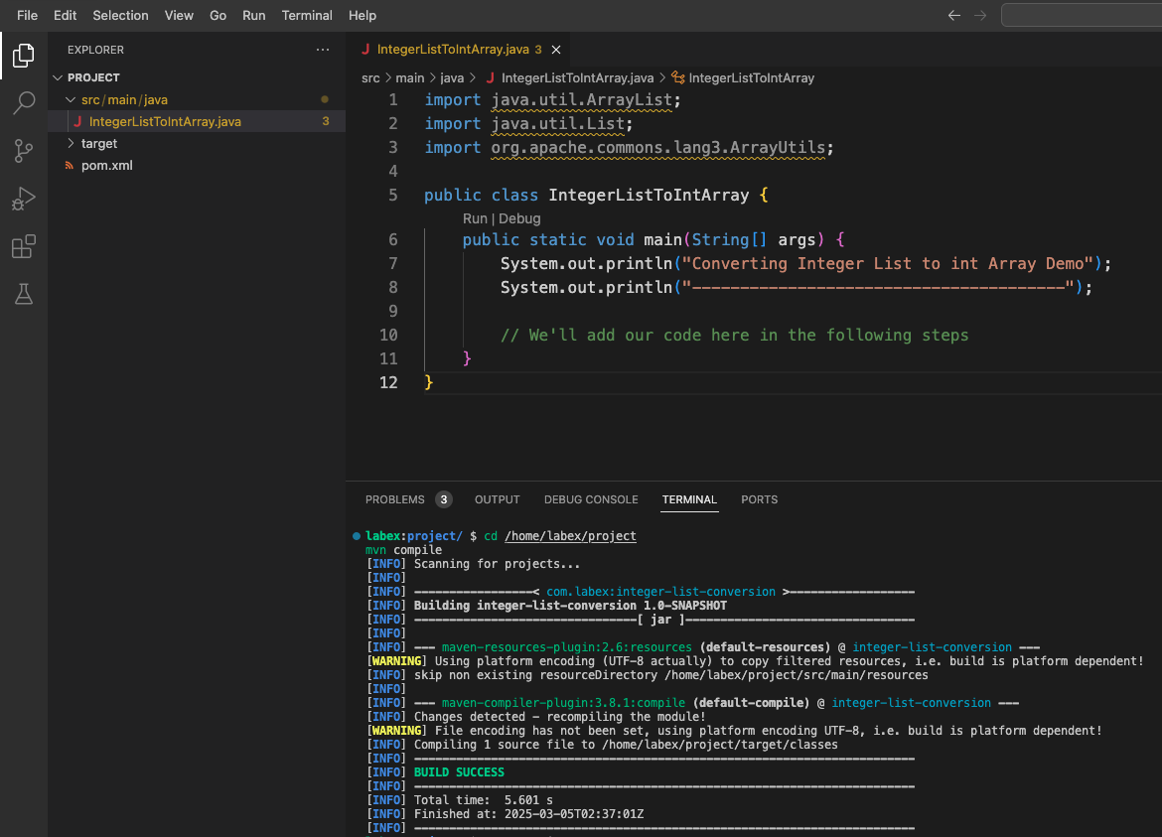Collapse the src/main/java folder
The height and width of the screenshot is (837, 1162).
[x=71, y=100]
